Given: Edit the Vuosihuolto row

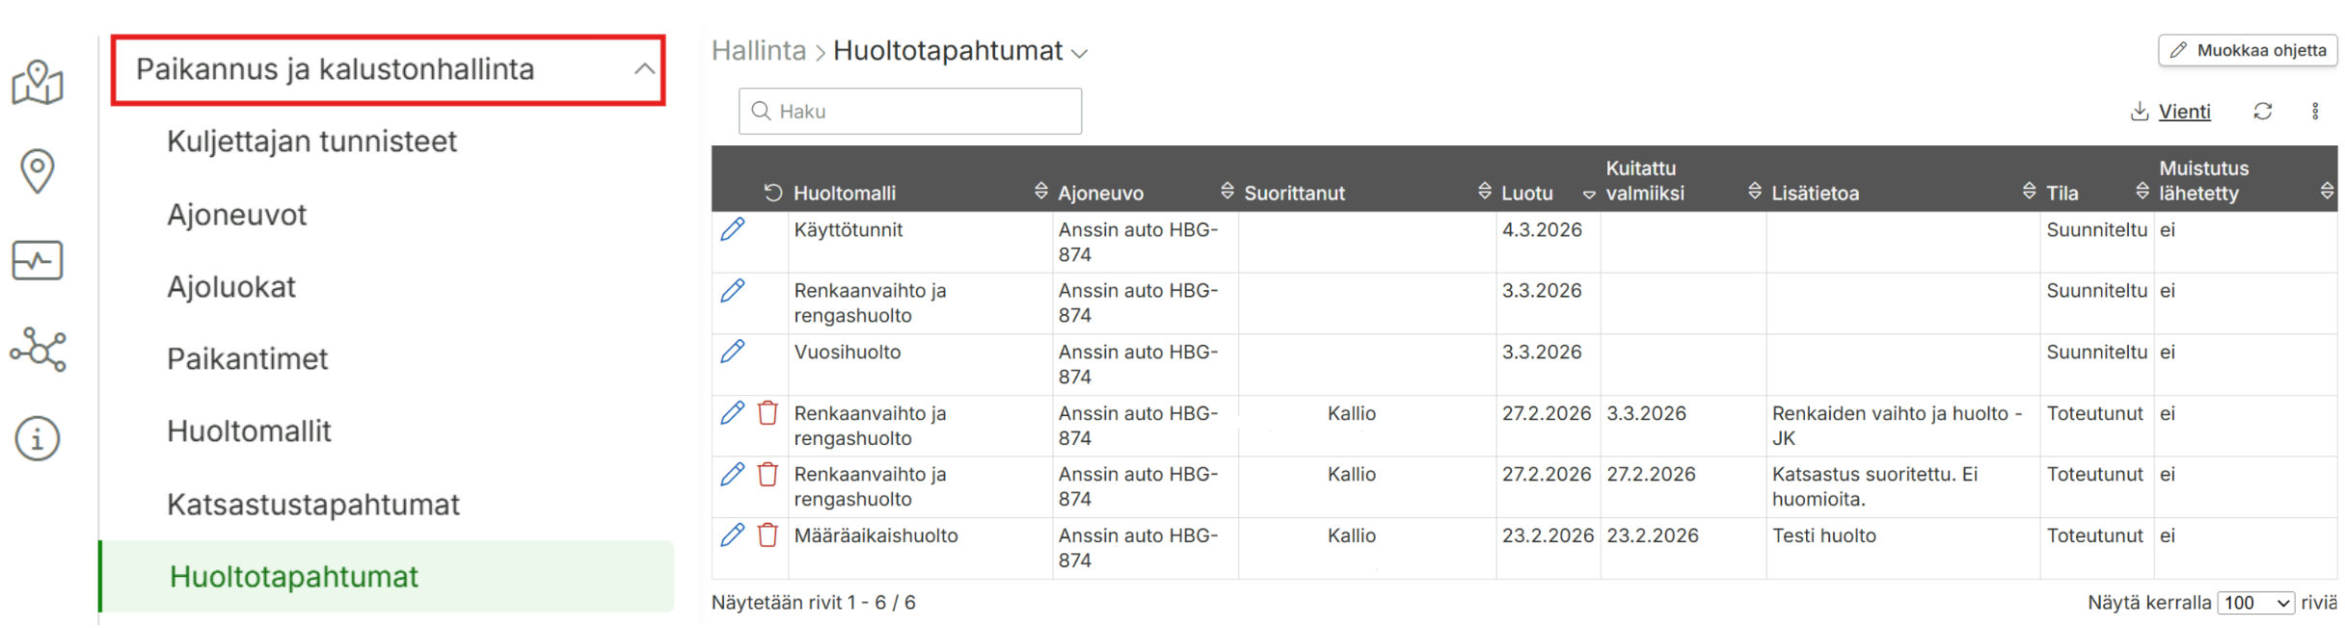Looking at the screenshot, I should click(x=733, y=352).
